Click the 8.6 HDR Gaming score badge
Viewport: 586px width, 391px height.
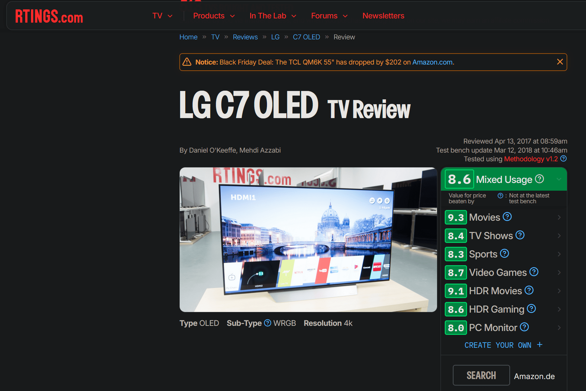click(456, 309)
